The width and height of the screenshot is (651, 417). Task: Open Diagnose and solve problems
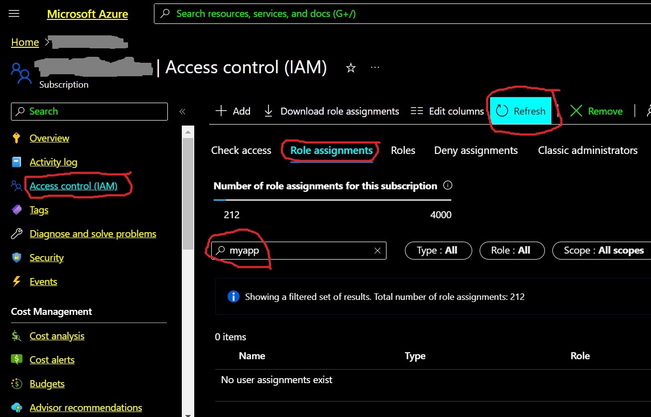click(x=93, y=234)
